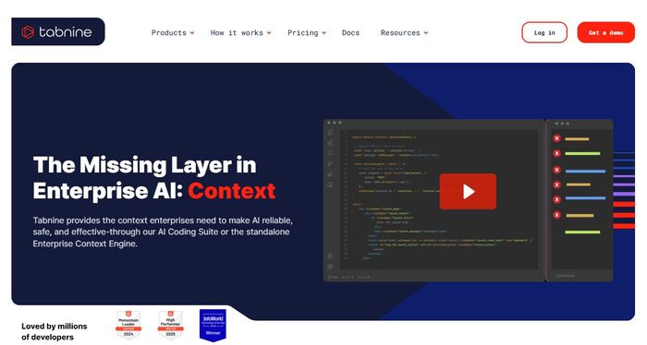Click the Tabnine logo

[x=57, y=31]
